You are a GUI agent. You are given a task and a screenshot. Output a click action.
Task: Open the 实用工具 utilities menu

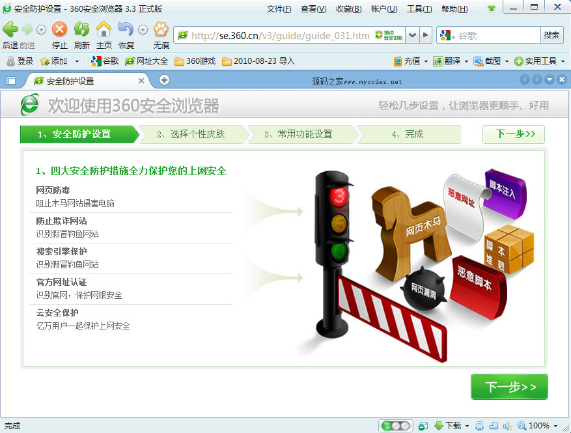pyautogui.click(x=539, y=61)
